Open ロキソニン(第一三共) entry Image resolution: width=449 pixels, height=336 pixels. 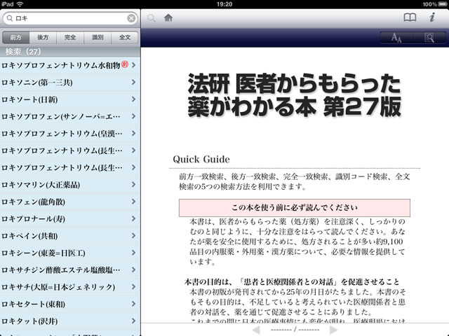tap(70, 83)
